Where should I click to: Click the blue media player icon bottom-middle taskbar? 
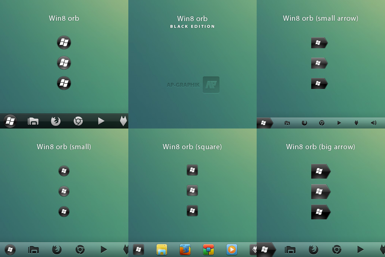[x=232, y=249]
